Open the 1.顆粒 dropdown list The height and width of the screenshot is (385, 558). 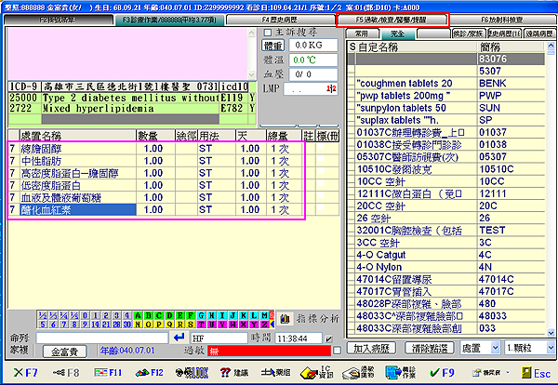coord(550,347)
